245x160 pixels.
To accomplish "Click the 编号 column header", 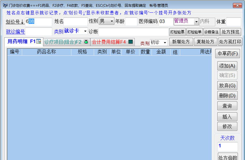I will (x=15, y=52).
